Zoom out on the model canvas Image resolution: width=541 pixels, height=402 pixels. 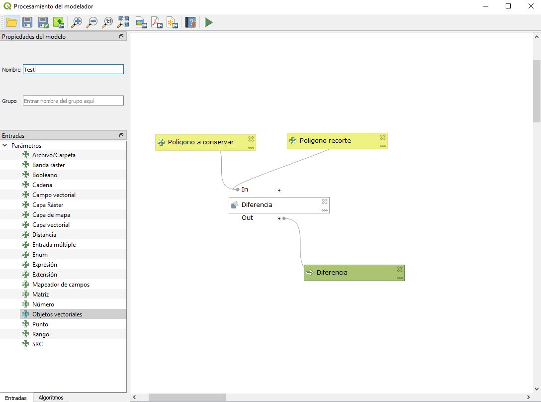click(92, 22)
